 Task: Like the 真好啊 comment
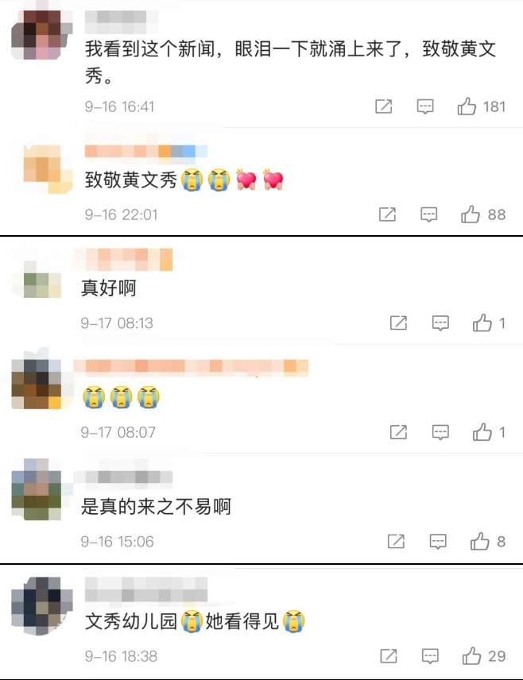pyautogui.click(x=482, y=323)
